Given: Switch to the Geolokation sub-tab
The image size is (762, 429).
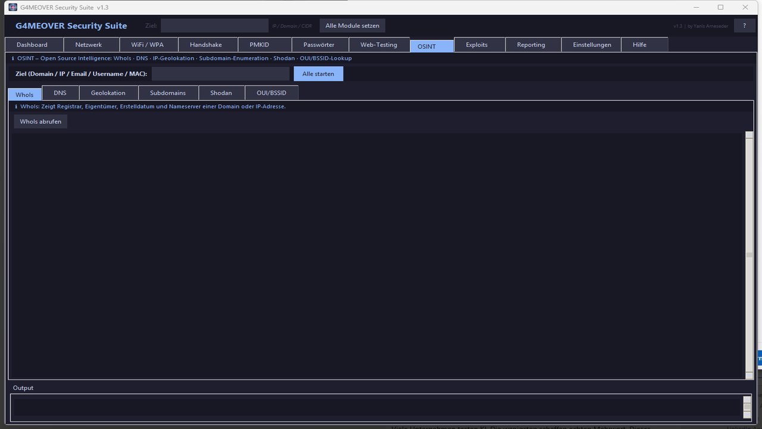Looking at the screenshot, I should tap(108, 93).
